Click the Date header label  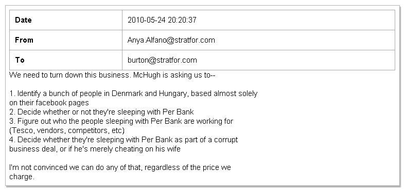coord(23,20)
